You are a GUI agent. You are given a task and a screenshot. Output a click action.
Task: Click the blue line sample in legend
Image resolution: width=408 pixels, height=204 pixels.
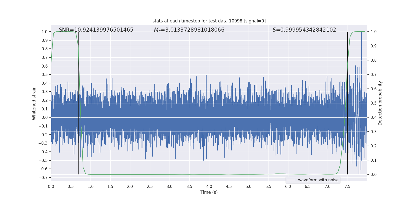pos(291,180)
